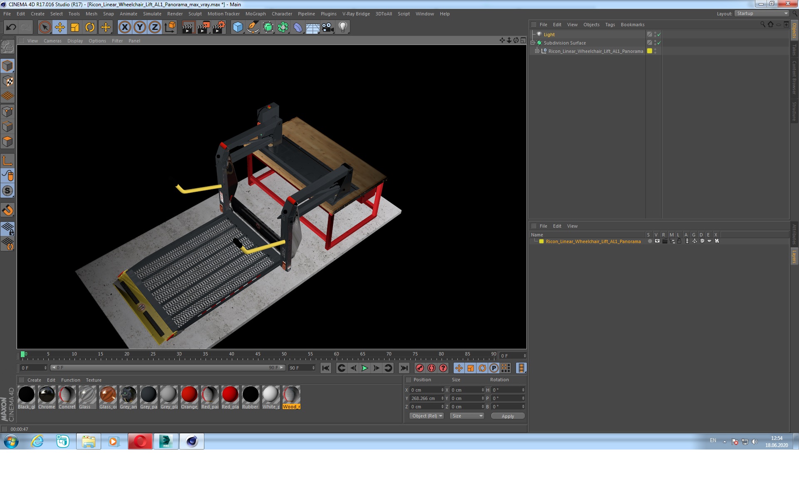Viewport: 799px width, 482px height.
Task: Open the Size mode dropdown
Action: coord(467,416)
